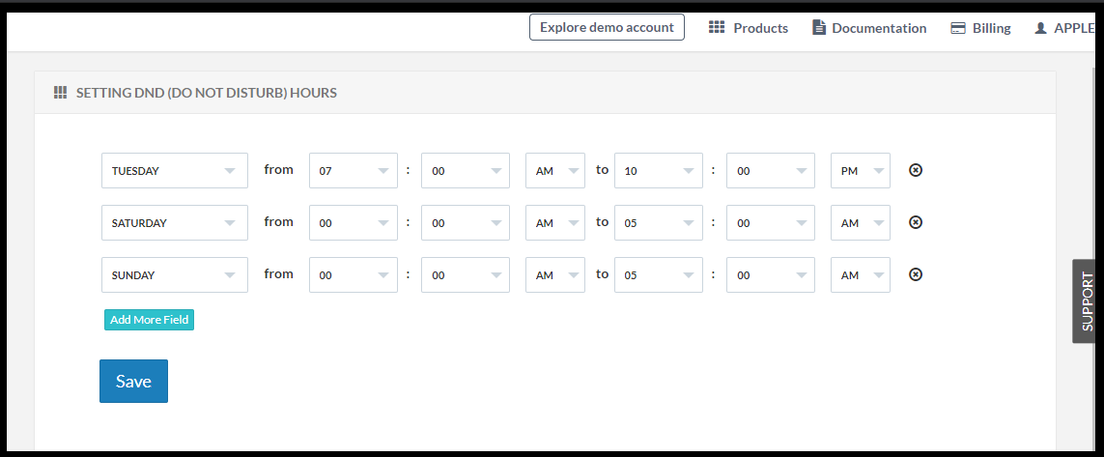Open the TUESDAY day dropdown
This screenshot has height=457, width=1104.
click(x=175, y=170)
